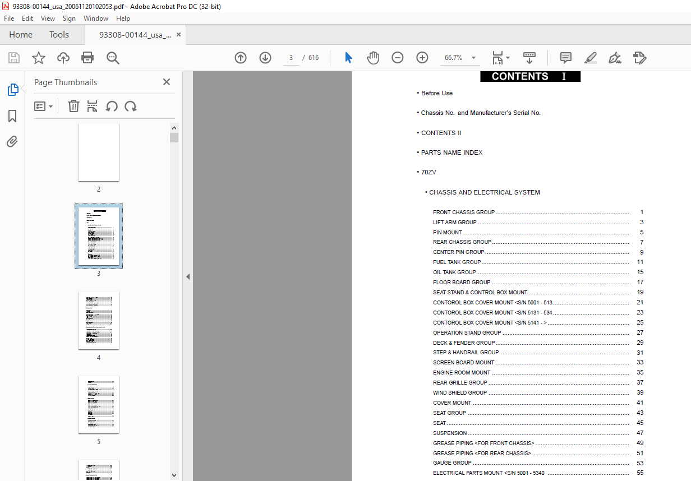Select the Highlight text tool

point(591,58)
